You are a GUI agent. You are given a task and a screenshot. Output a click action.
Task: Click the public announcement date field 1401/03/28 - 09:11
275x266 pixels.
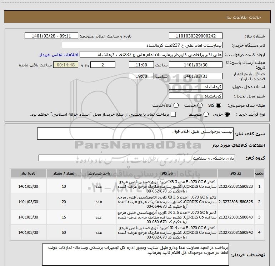[51, 36]
